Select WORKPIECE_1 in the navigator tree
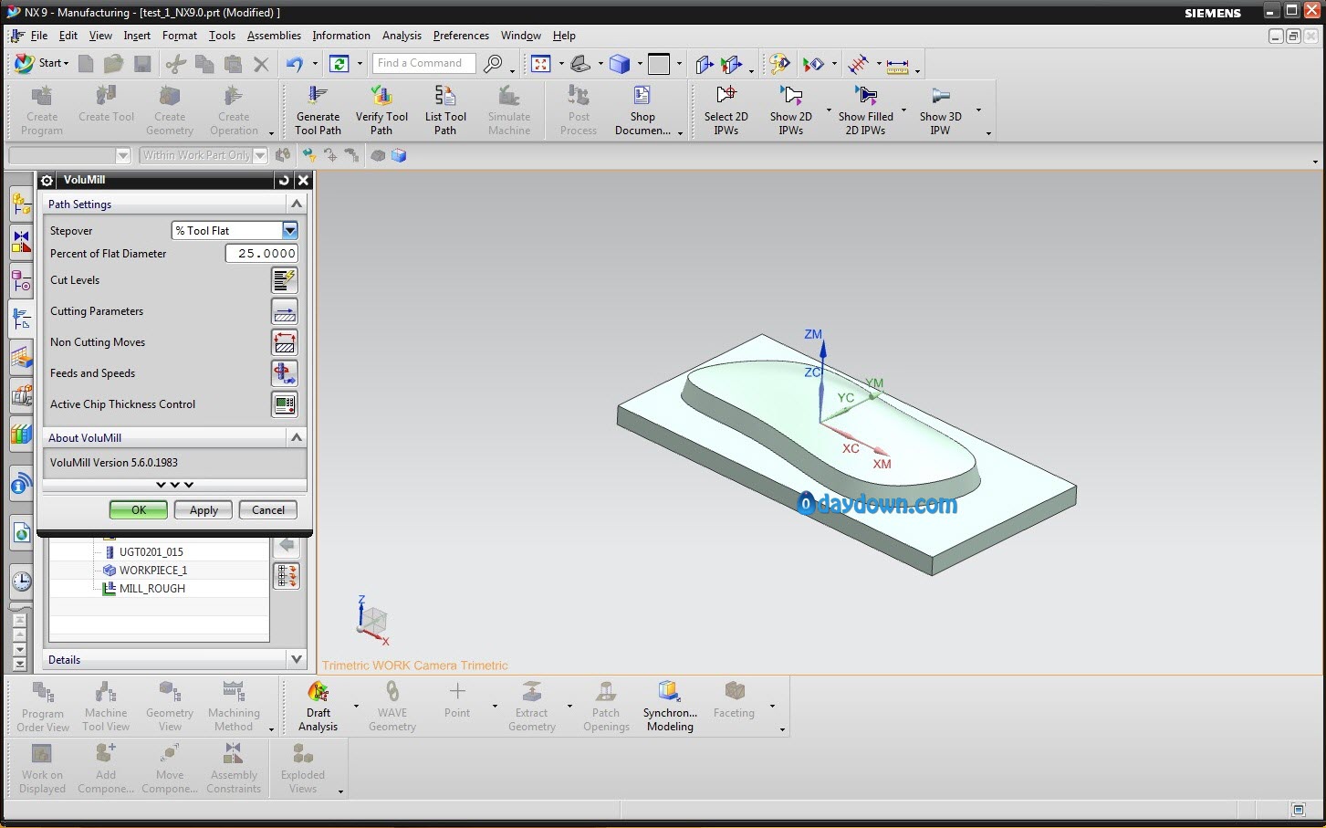Screen dimensions: 1326x828 pos(153,571)
